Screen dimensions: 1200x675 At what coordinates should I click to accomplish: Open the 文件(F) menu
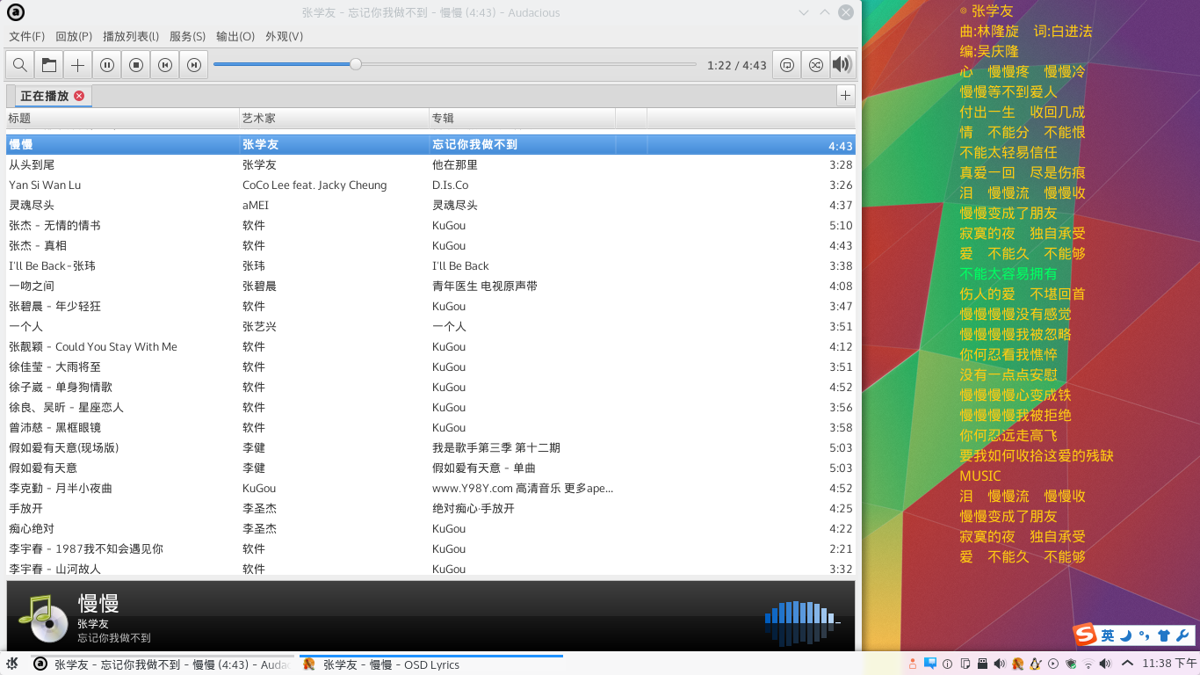(x=26, y=36)
